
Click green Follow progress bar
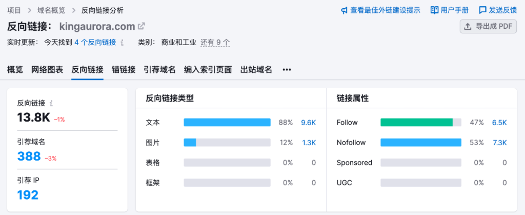point(416,123)
